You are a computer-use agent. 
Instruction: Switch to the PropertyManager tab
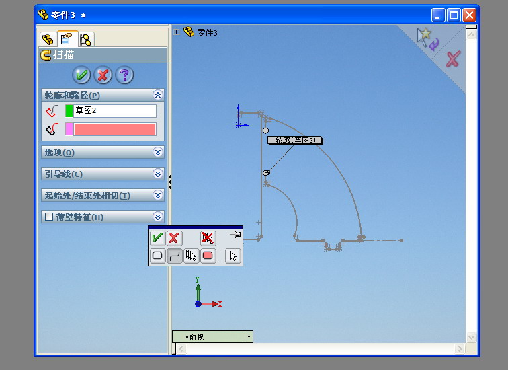(x=67, y=39)
